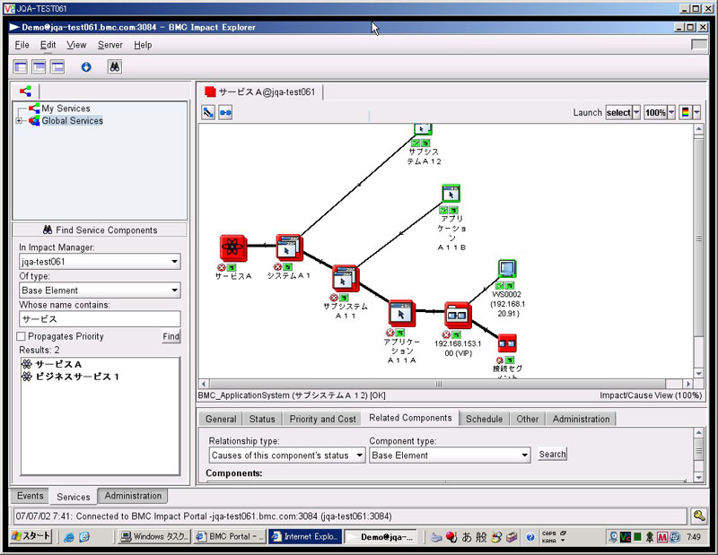The height and width of the screenshot is (555, 718).
Task: Switch to the Windows タスク taskbar window
Action: pyautogui.click(x=153, y=537)
